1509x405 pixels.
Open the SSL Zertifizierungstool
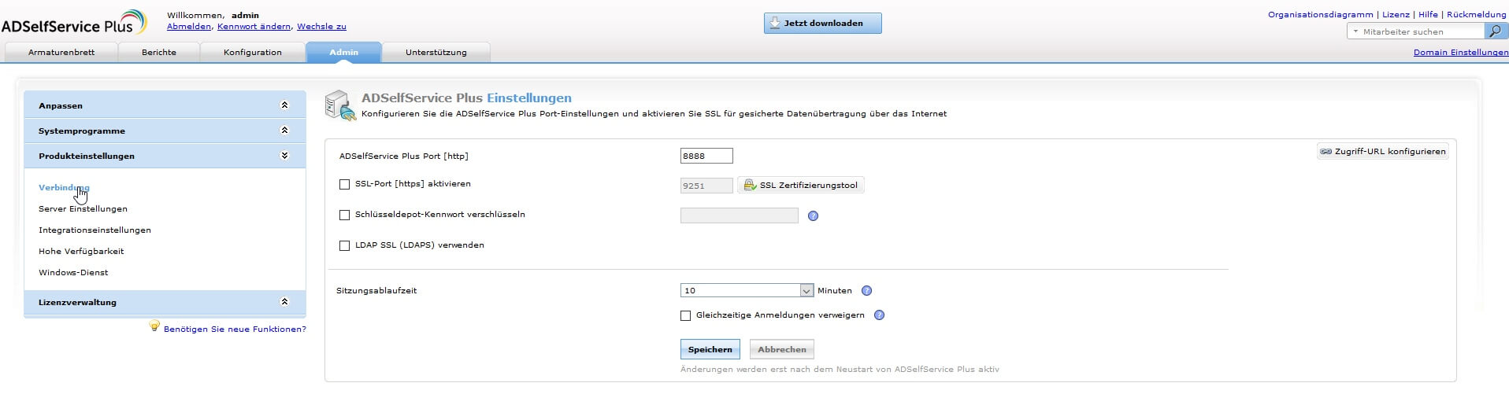pyautogui.click(x=801, y=185)
